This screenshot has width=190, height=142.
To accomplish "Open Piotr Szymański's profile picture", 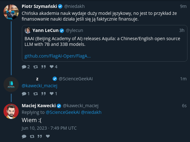I will click(11, 12).
